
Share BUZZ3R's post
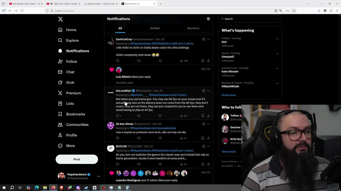click(x=208, y=164)
